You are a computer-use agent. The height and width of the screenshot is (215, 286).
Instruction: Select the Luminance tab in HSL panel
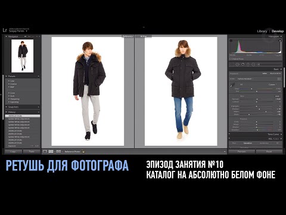click(x=264, y=143)
